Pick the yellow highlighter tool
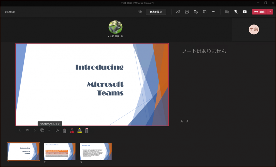This screenshot has height=167, width=276. 80,130
